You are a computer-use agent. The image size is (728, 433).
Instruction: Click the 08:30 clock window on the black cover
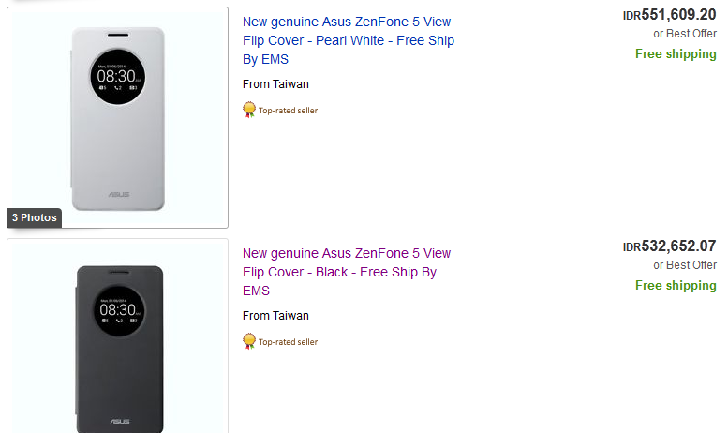pyautogui.click(x=119, y=309)
